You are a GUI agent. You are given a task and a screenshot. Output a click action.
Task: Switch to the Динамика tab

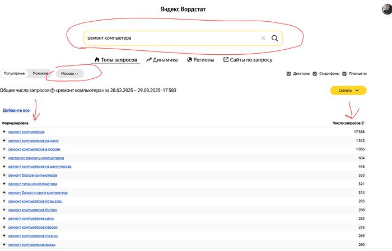pyautogui.click(x=162, y=60)
